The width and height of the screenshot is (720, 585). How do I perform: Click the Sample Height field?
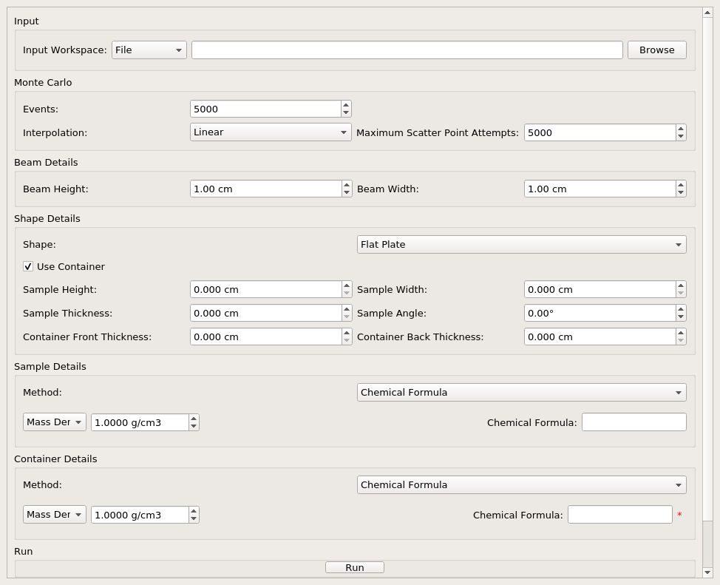point(266,289)
